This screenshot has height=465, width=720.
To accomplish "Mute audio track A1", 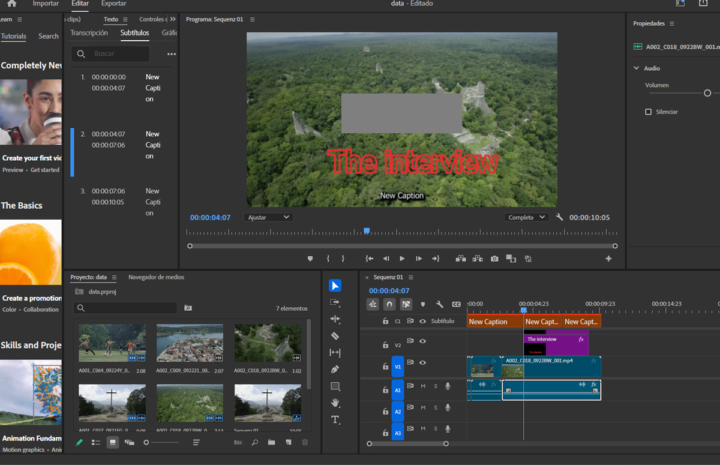I will pos(423,386).
